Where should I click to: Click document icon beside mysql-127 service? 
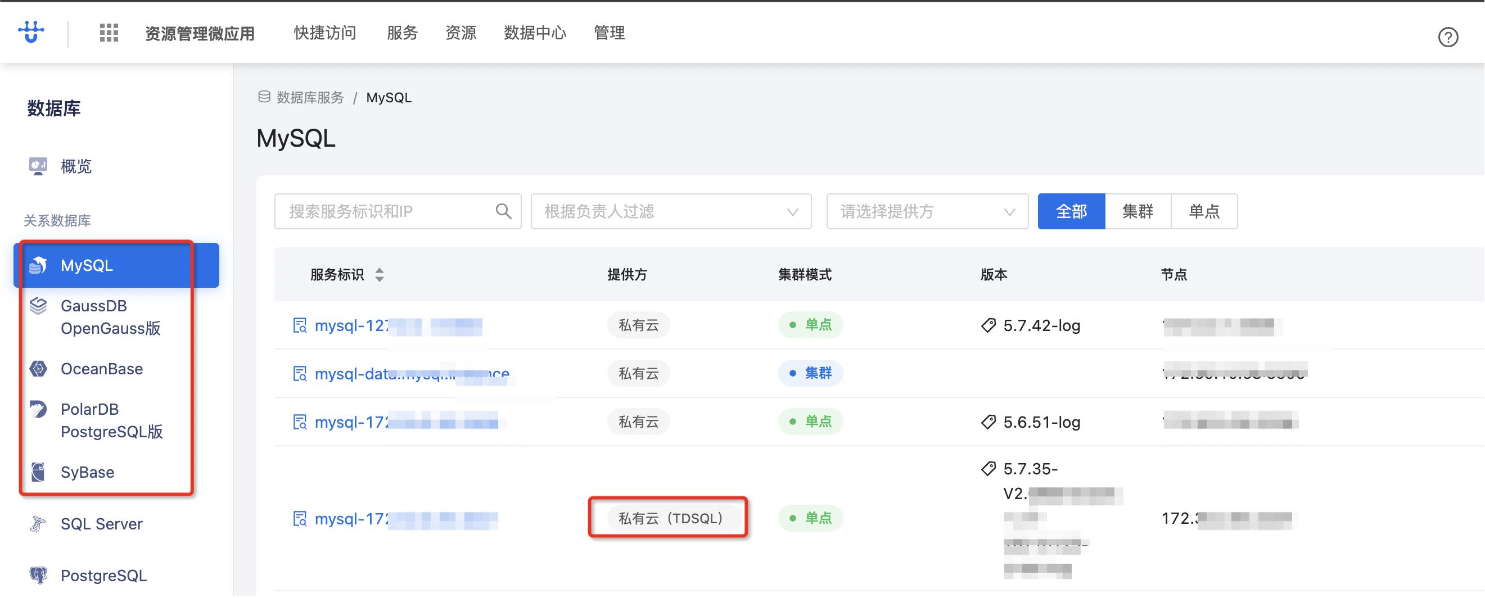pyautogui.click(x=300, y=325)
